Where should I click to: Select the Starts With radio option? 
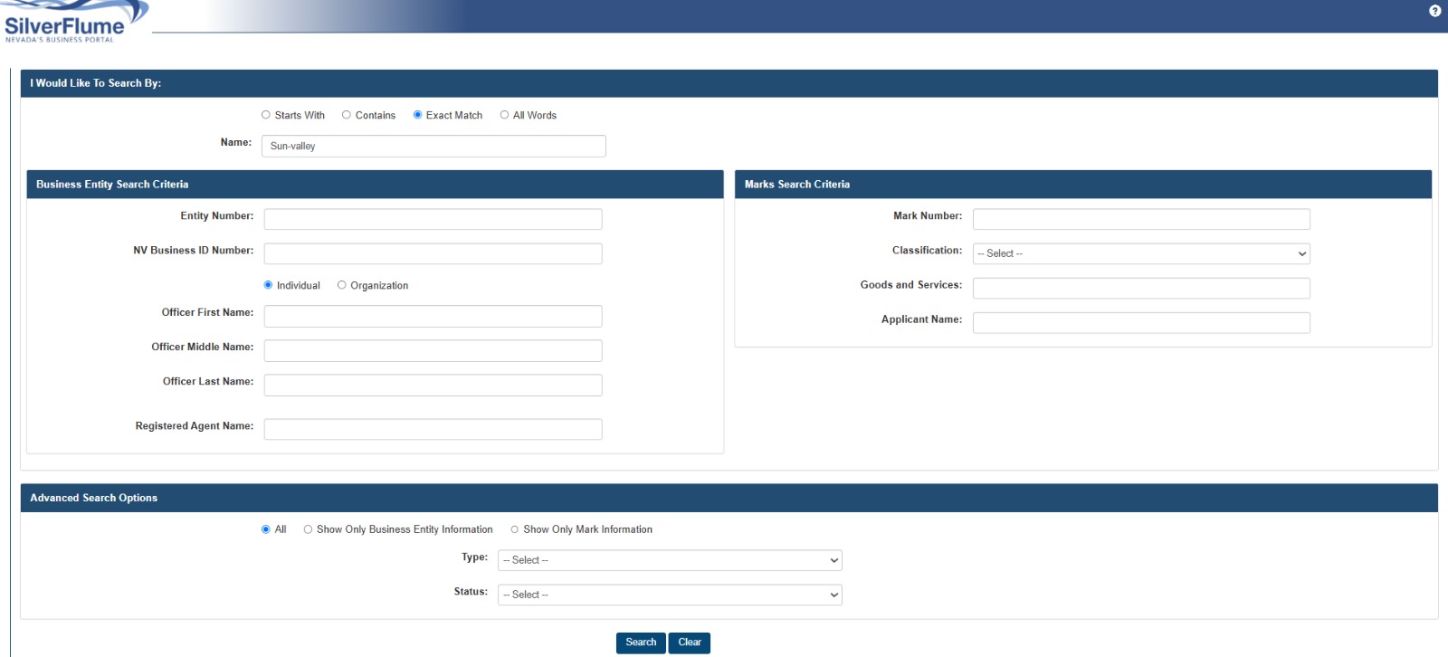(266, 115)
